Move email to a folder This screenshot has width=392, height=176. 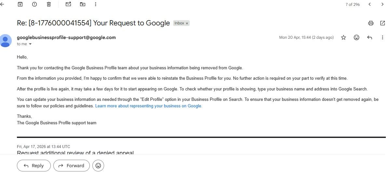pyautogui.click(x=82, y=4)
